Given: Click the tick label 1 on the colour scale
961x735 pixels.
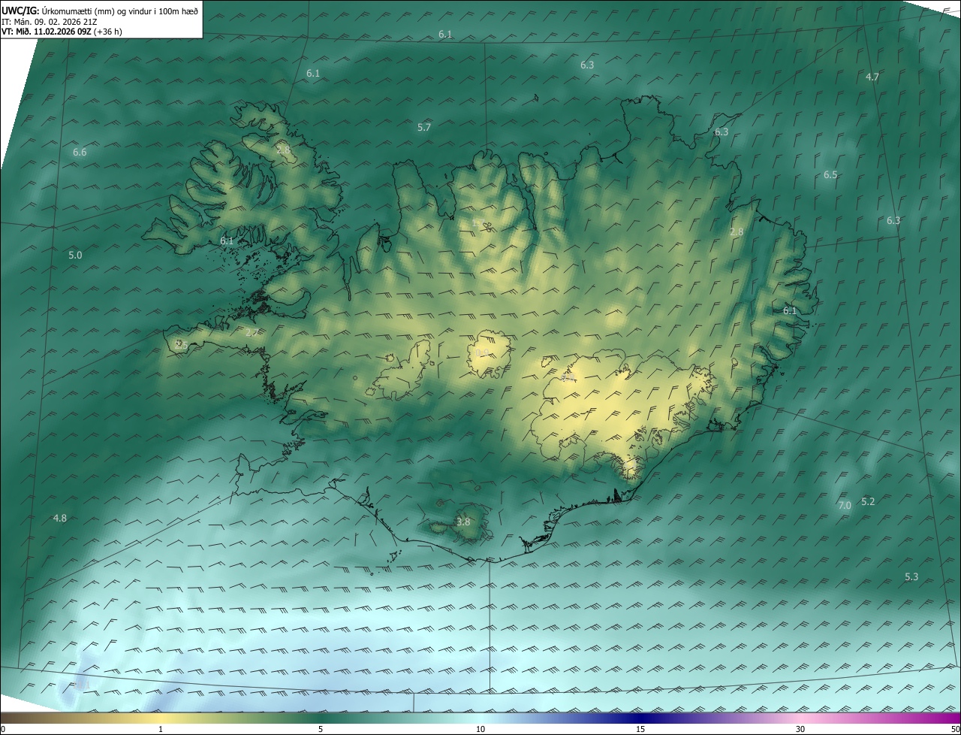Looking at the screenshot, I should [x=161, y=729].
